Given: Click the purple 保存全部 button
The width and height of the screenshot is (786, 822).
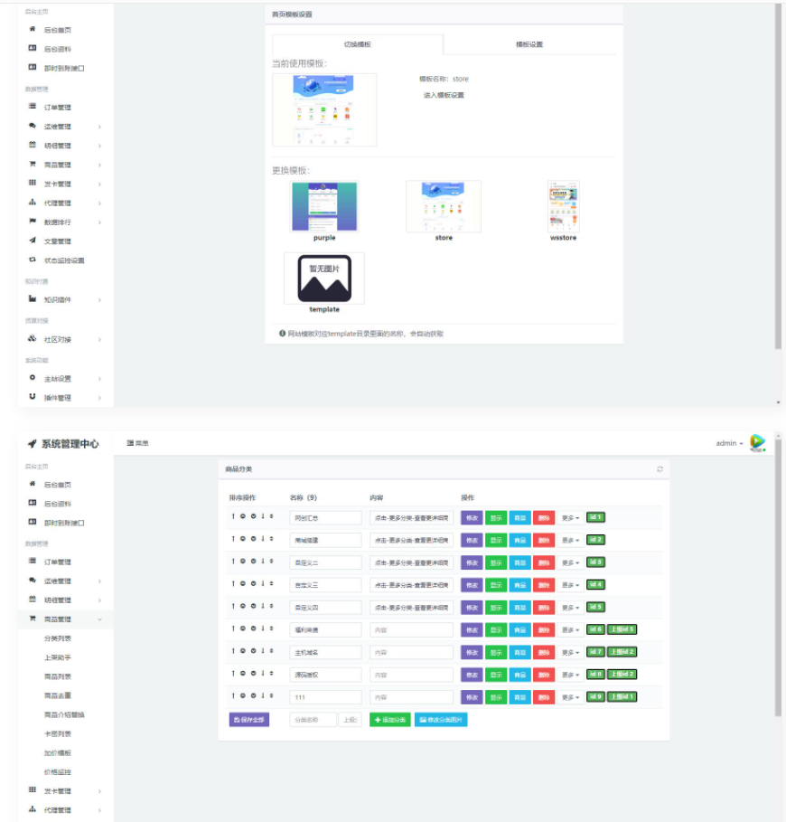Looking at the screenshot, I should [249, 720].
